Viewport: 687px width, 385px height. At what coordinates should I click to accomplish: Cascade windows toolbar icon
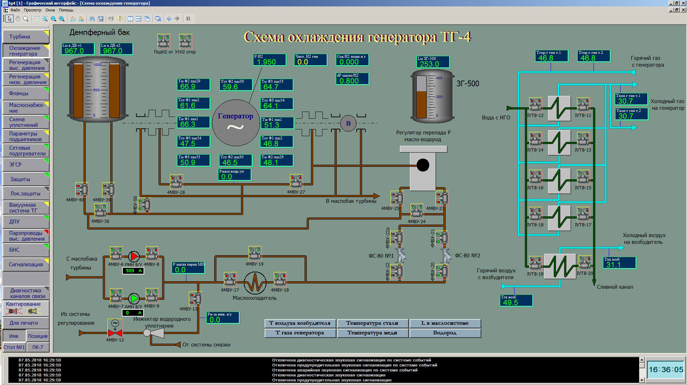tap(147, 19)
